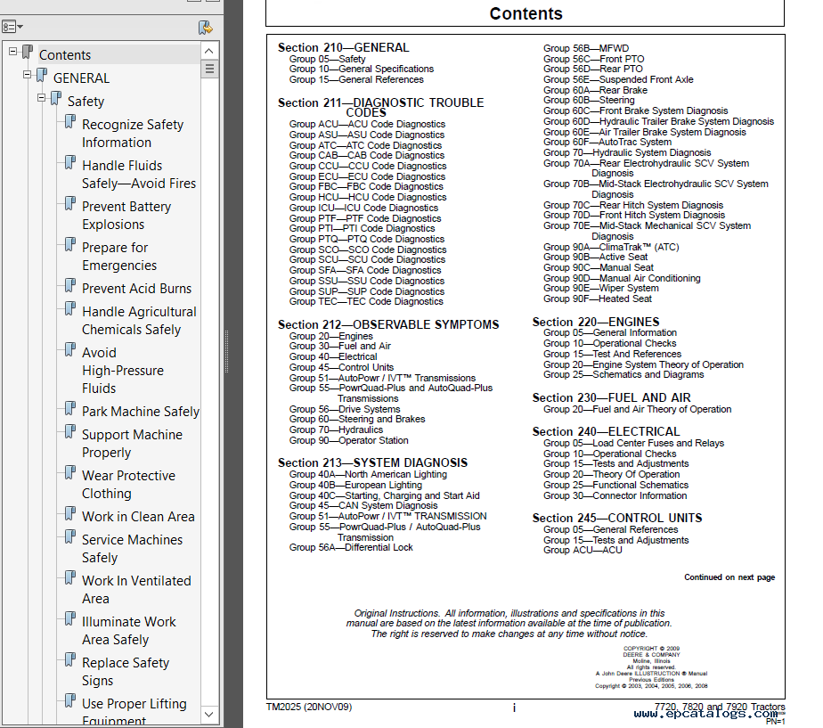Click the Illuminate Work Area bookmark icon

(69, 618)
